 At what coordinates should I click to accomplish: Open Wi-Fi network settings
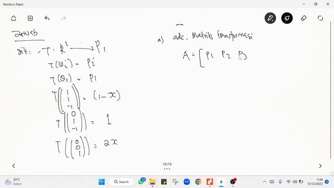289,182
